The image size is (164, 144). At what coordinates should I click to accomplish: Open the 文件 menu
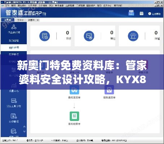click(x=7, y=5)
